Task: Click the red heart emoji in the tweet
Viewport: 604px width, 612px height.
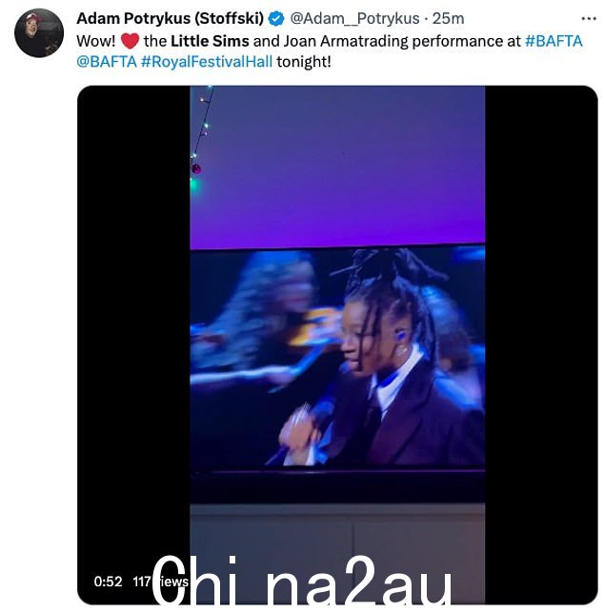Action: pyautogui.click(x=130, y=41)
